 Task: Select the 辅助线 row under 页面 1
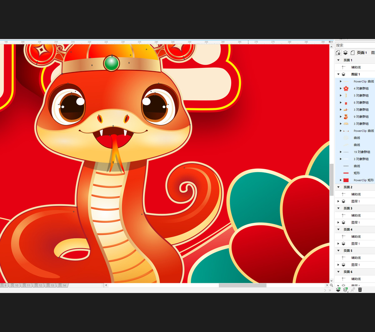click(355, 67)
